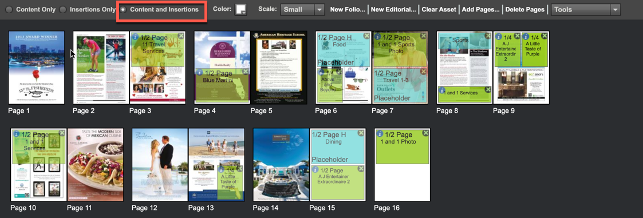Click New Editorial in the toolbar
This screenshot has width=643, height=218.
pyautogui.click(x=393, y=9)
